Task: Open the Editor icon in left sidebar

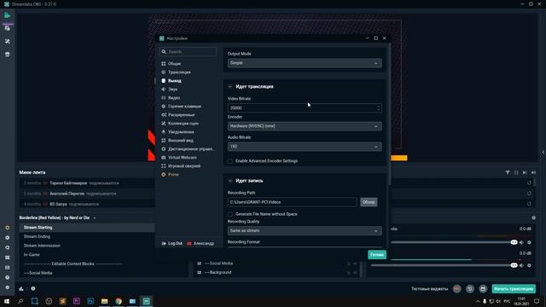Action: click(x=8, y=15)
